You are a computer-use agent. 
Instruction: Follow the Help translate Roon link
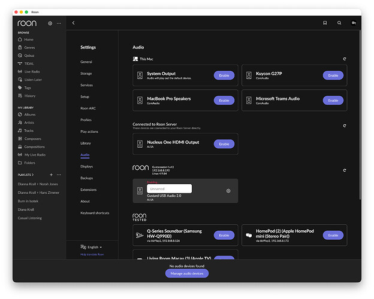click(x=92, y=255)
